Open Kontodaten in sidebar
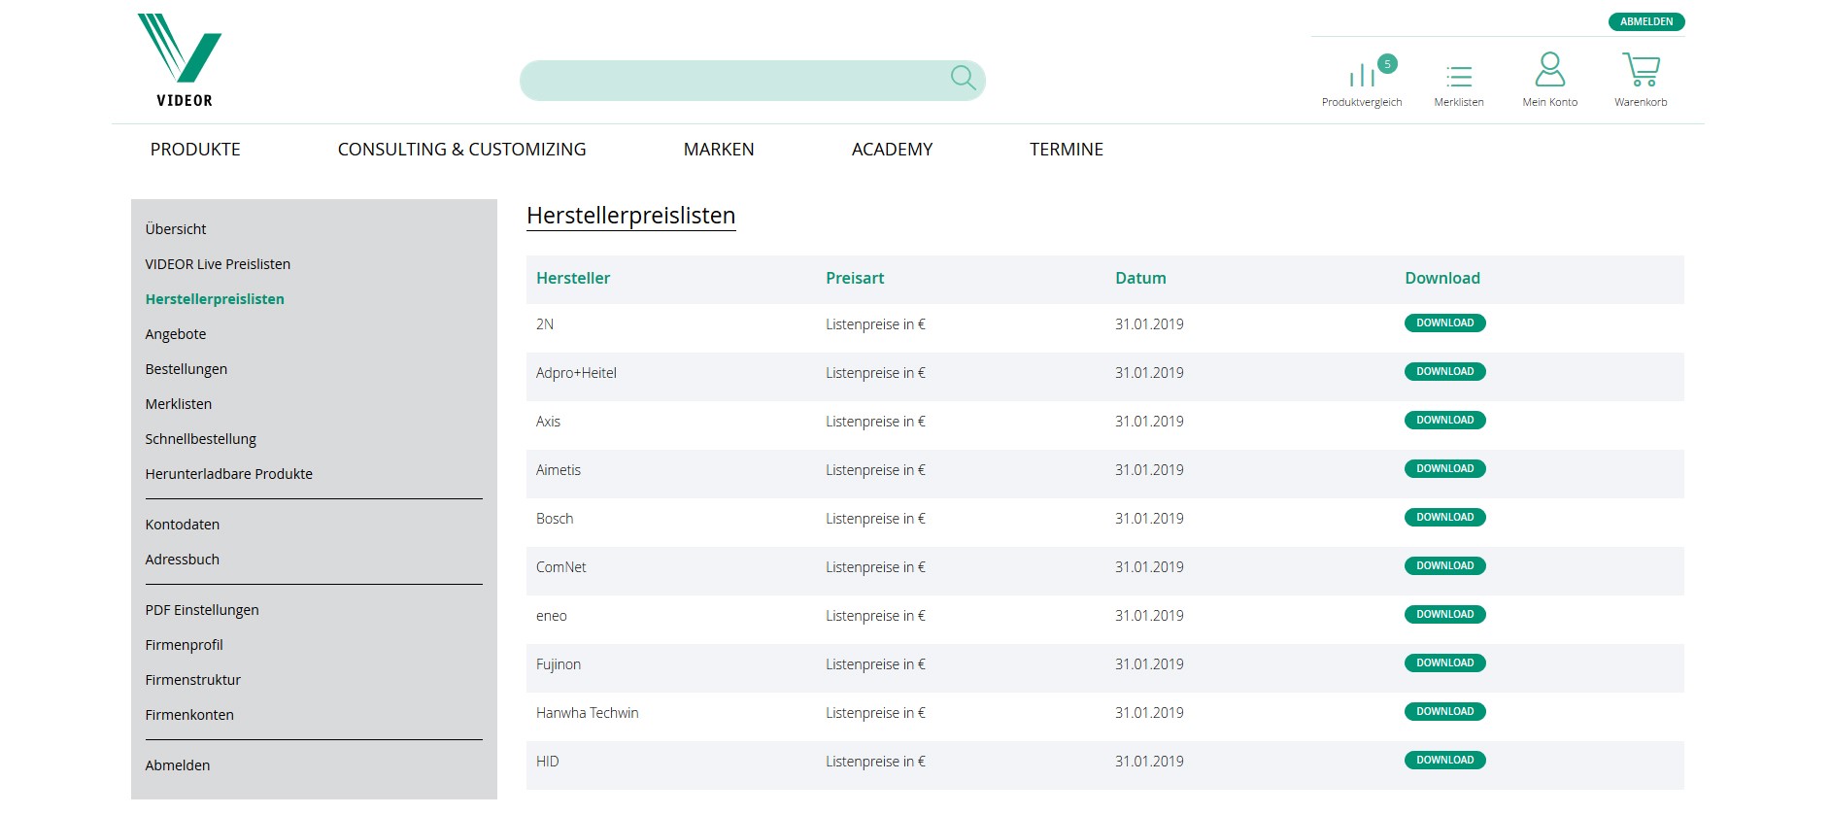Viewport: 1831px width, 815px height. [x=183, y=525]
